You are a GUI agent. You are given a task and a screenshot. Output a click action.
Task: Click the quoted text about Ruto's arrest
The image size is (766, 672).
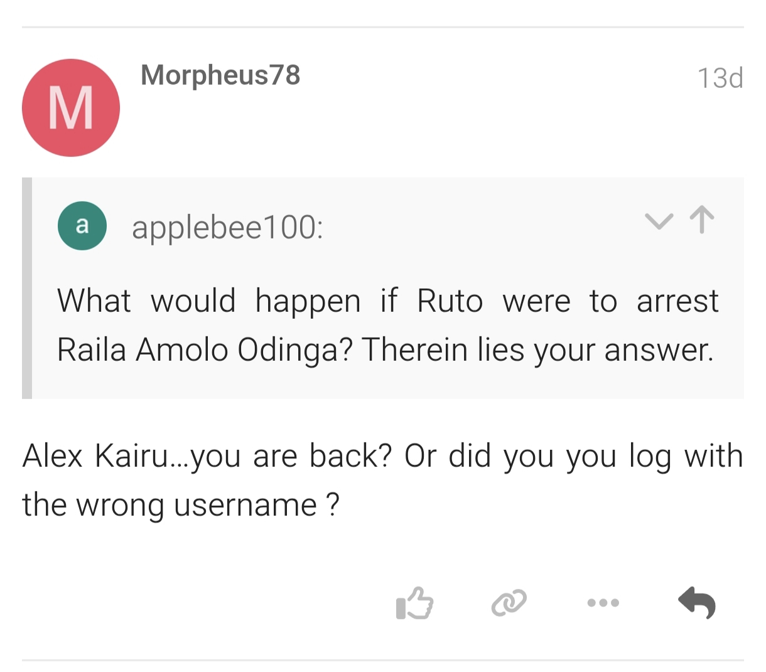[387, 325]
